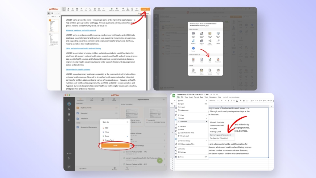316x178 pixels.
Task: Select the Text tool in pdfFiller editor
Action: point(64,9)
